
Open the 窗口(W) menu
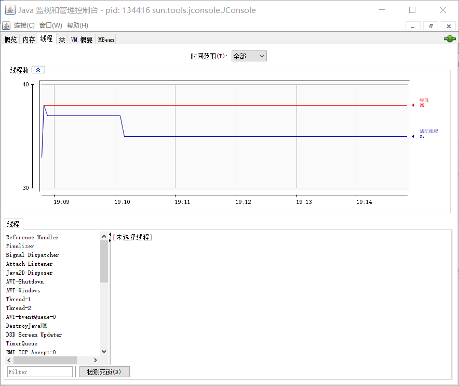point(51,25)
